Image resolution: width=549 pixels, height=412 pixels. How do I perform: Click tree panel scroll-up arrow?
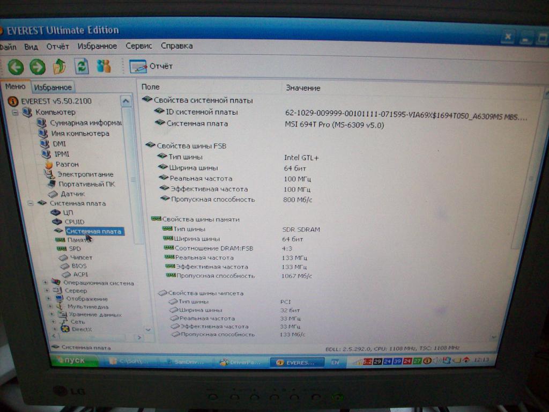pos(126,101)
